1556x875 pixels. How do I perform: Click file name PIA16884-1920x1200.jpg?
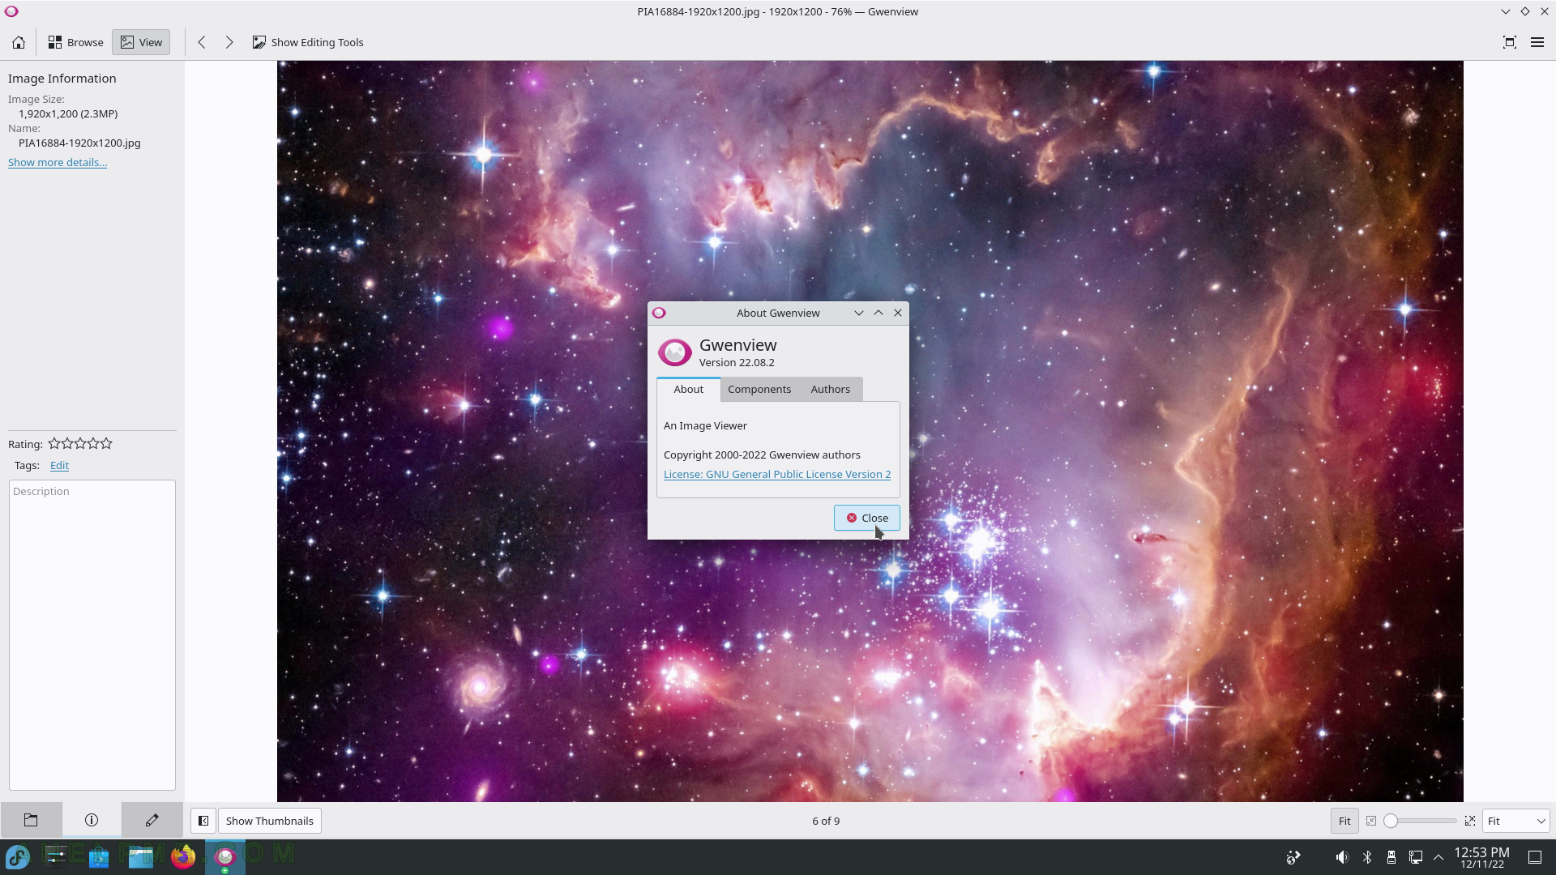pyautogui.click(x=79, y=143)
